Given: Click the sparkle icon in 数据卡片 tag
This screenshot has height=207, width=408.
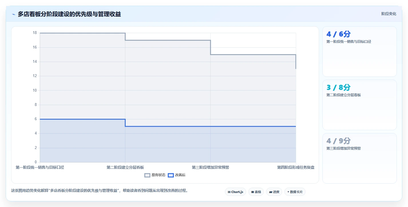Looking at the screenshot, I should (288, 192).
